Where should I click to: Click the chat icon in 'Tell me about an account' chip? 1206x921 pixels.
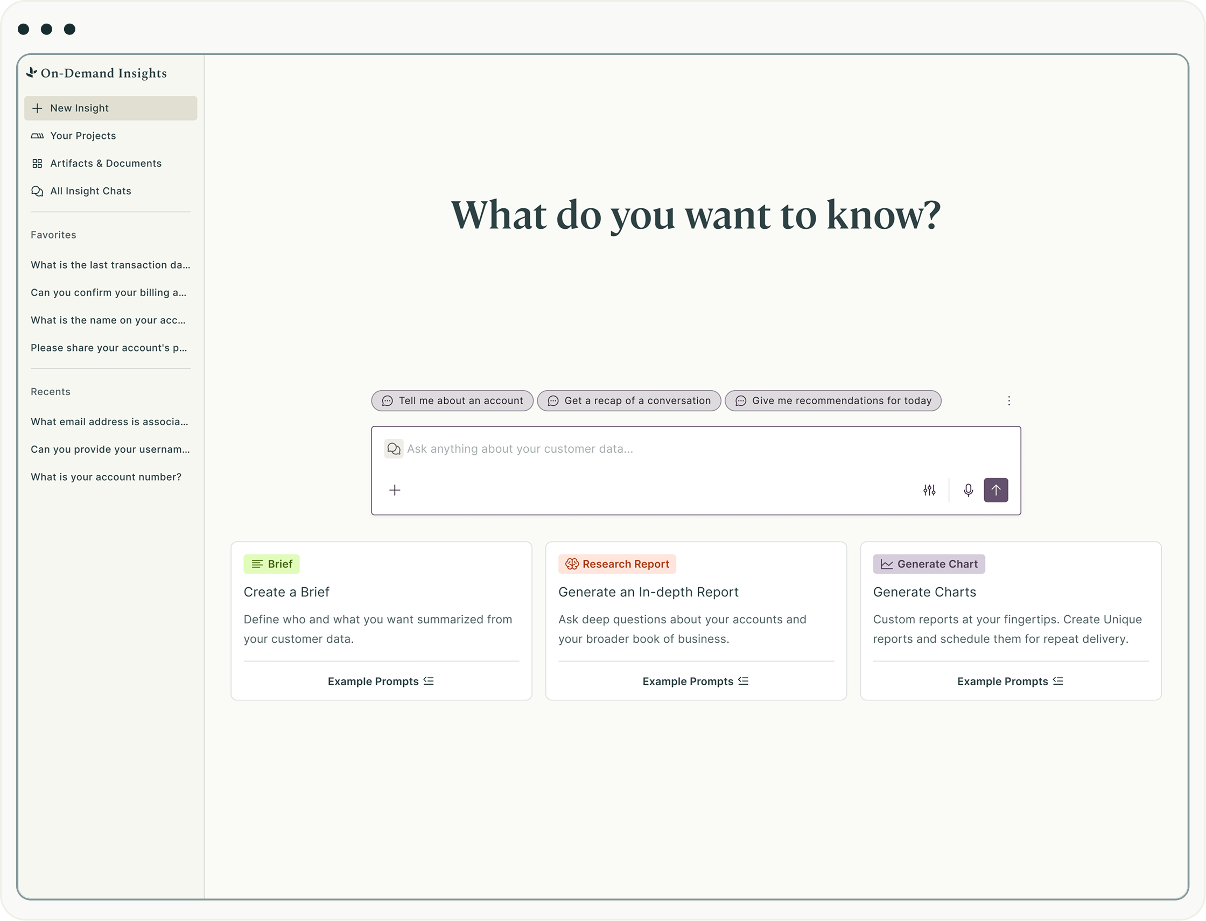[387, 402]
